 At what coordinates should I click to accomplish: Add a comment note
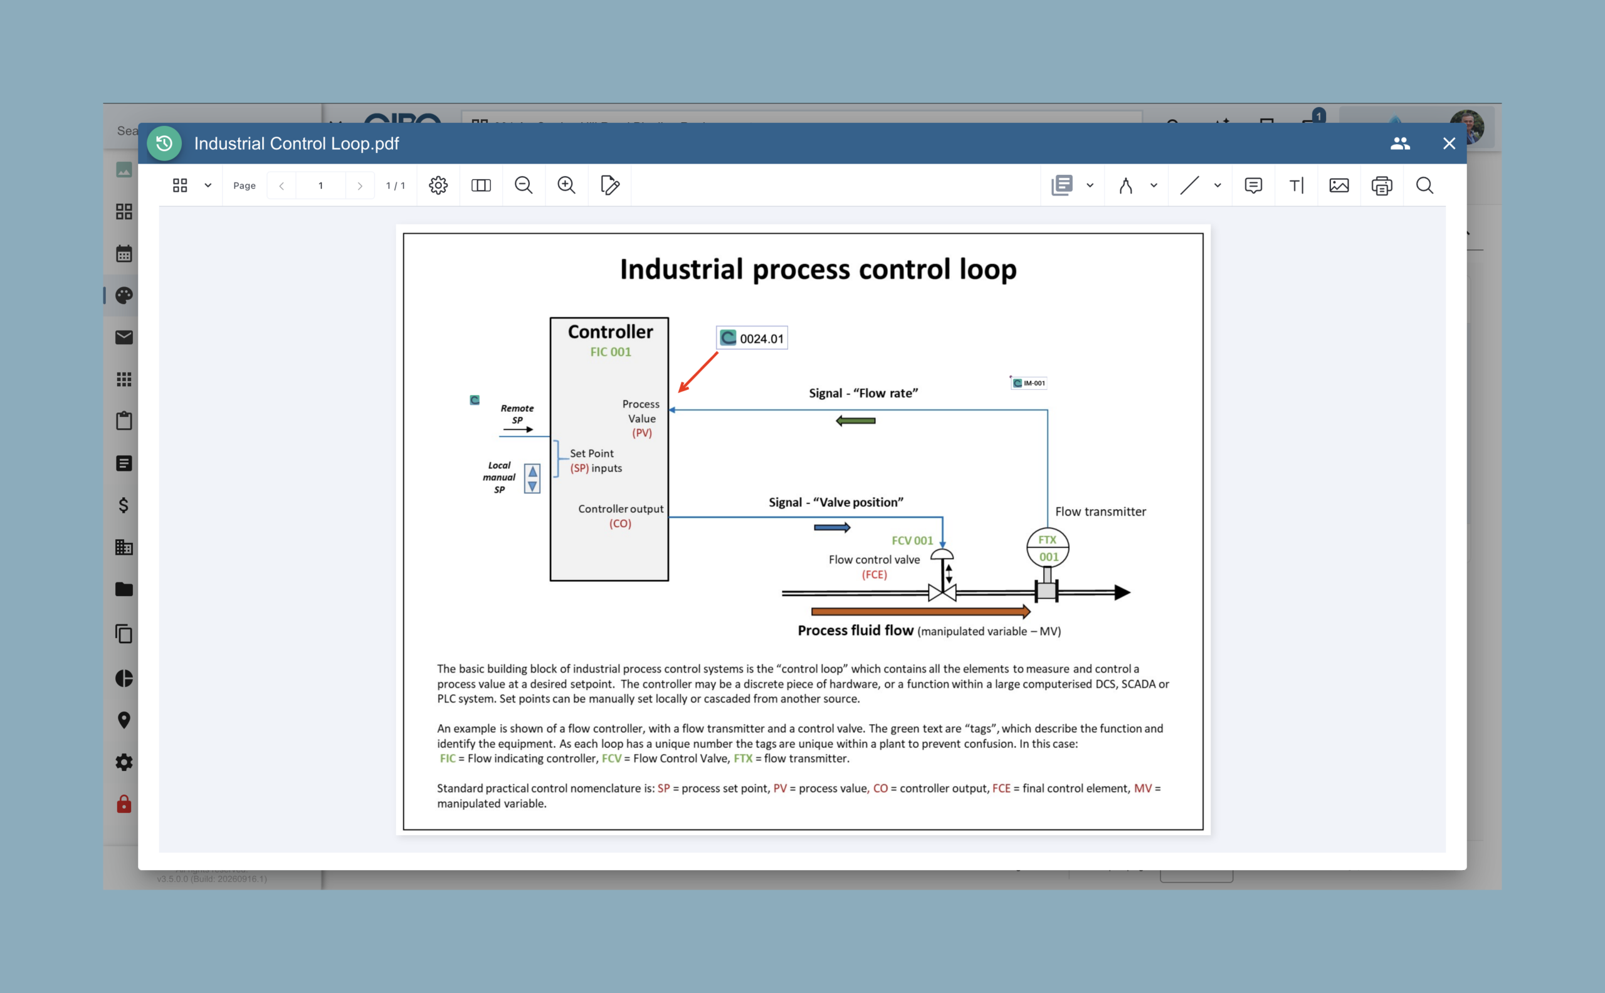pyautogui.click(x=1253, y=185)
